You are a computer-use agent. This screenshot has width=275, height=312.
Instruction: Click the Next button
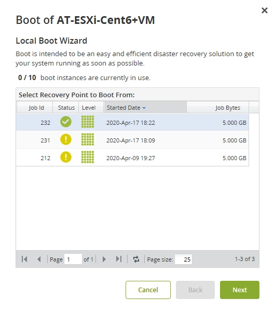[x=240, y=290]
